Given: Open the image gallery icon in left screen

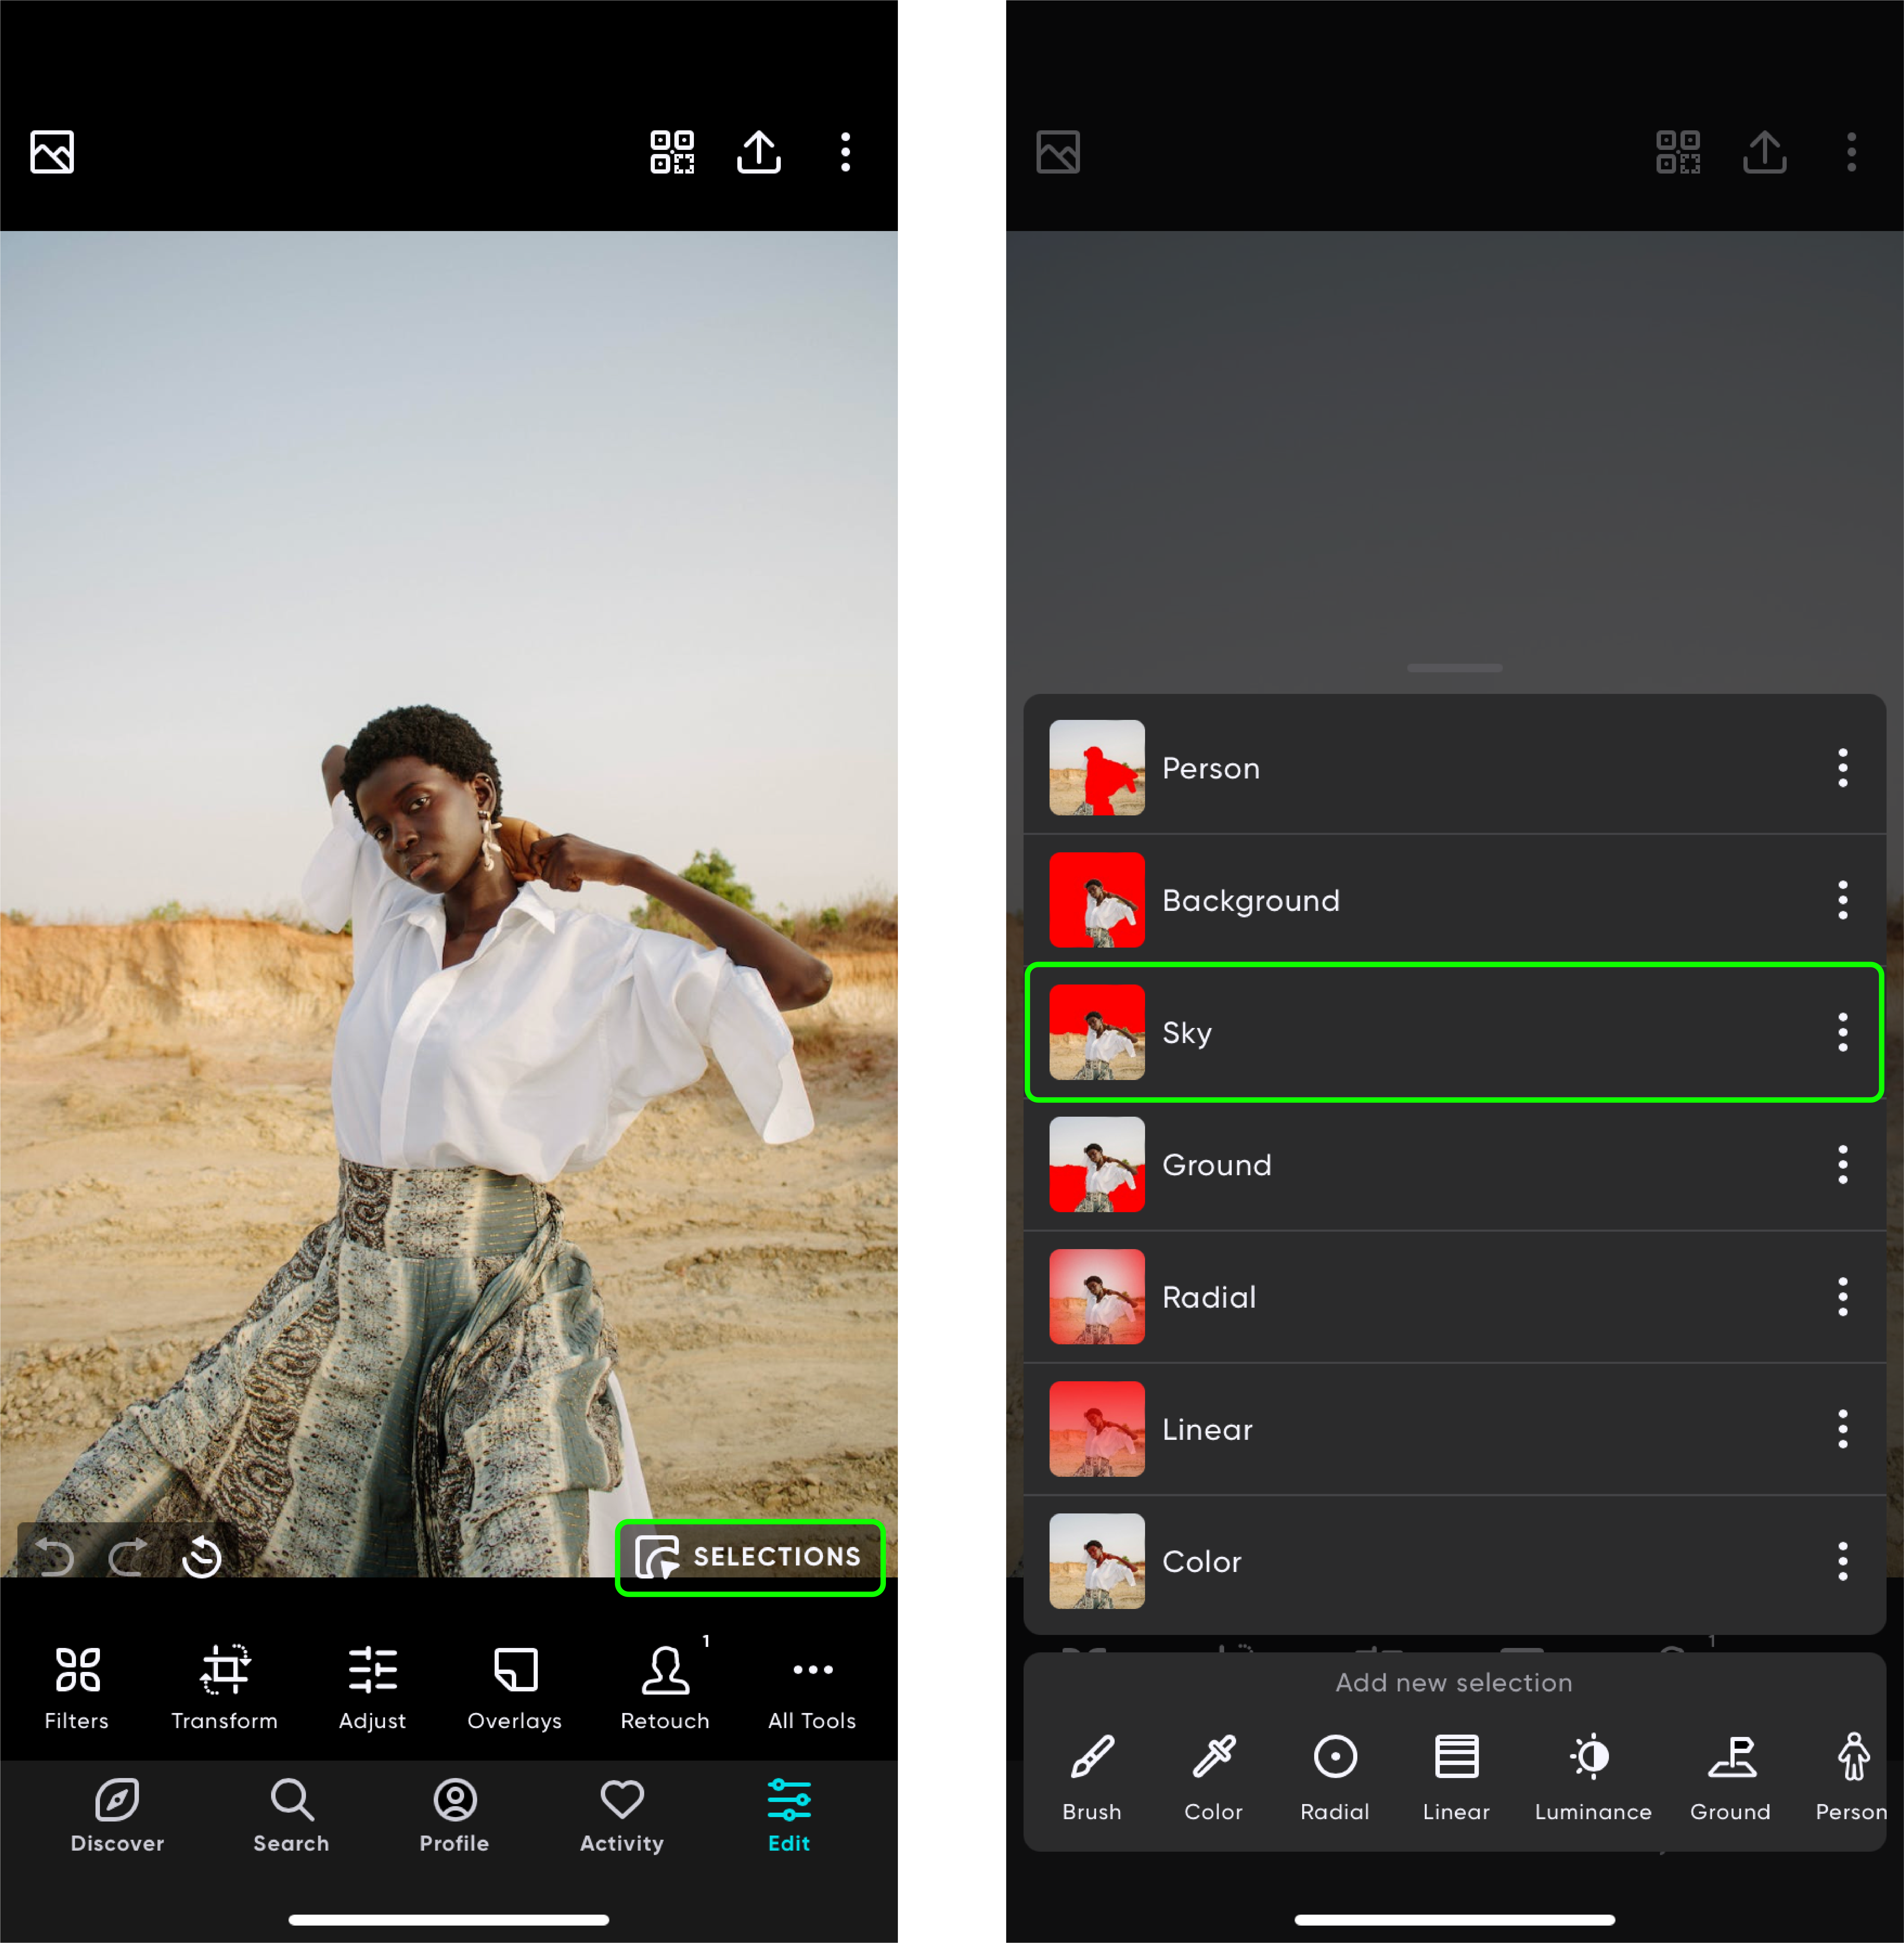Looking at the screenshot, I should tap(52, 152).
